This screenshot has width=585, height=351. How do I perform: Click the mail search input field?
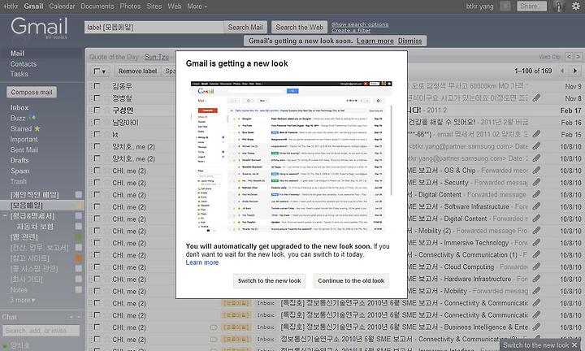pos(154,28)
